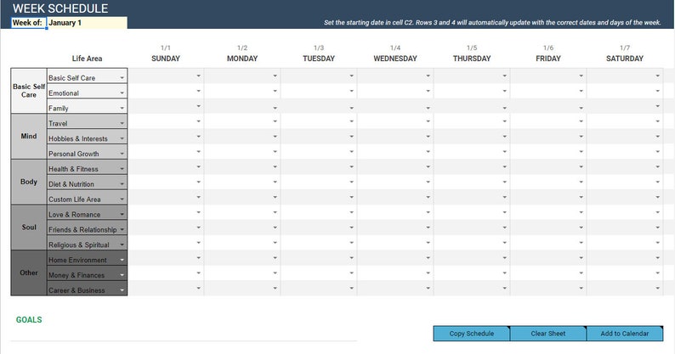Open Sunday dropdown in Basic Self Care row

pyautogui.click(x=198, y=76)
